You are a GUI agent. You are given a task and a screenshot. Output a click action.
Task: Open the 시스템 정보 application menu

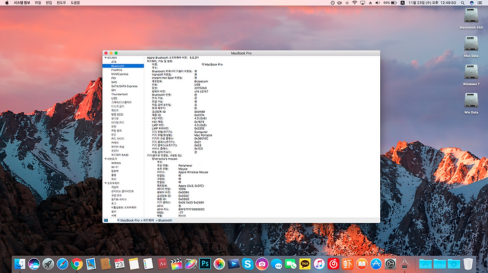(22, 3)
